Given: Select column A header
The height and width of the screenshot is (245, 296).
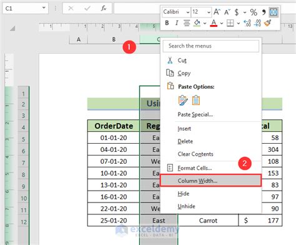Looking at the screenshot, I should pos(79,39).
